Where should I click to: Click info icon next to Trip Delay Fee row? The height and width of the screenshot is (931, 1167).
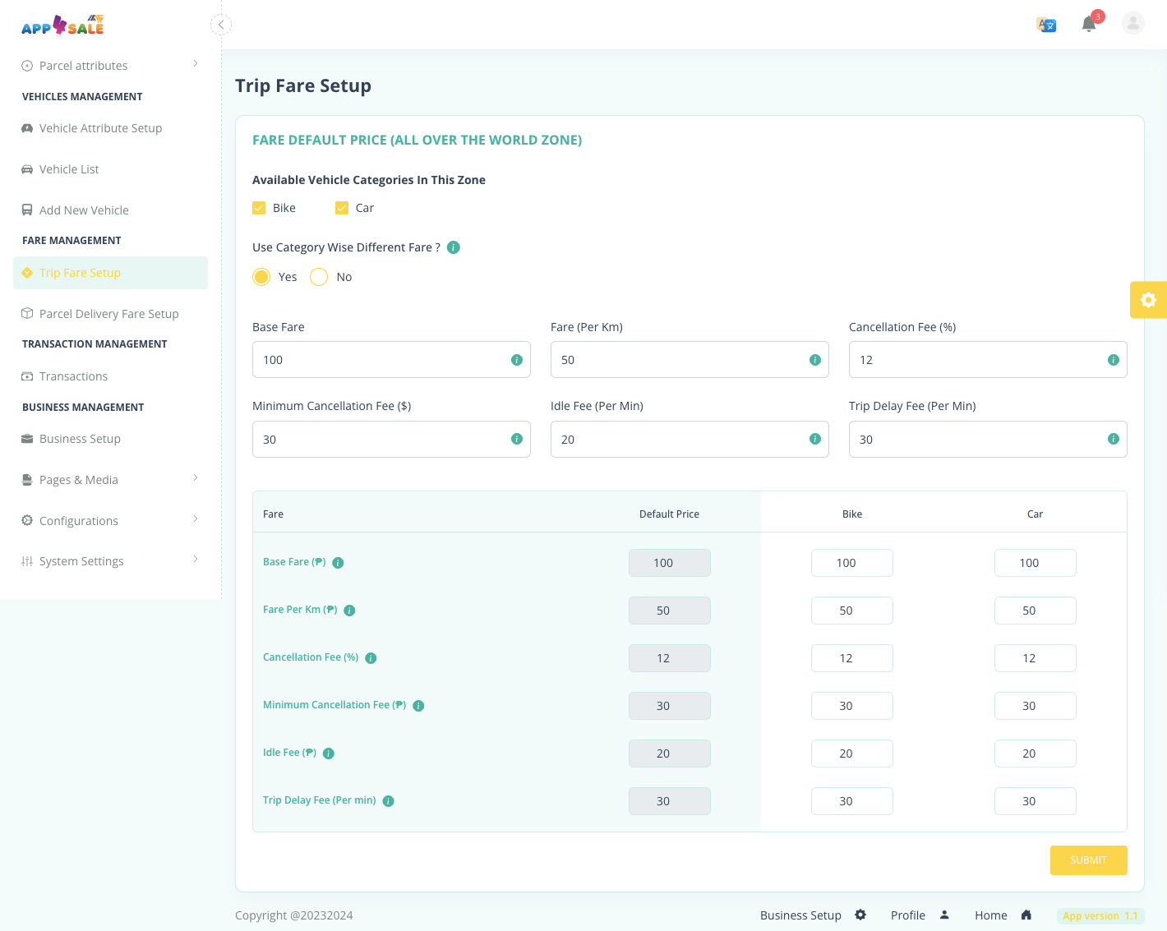389,801
